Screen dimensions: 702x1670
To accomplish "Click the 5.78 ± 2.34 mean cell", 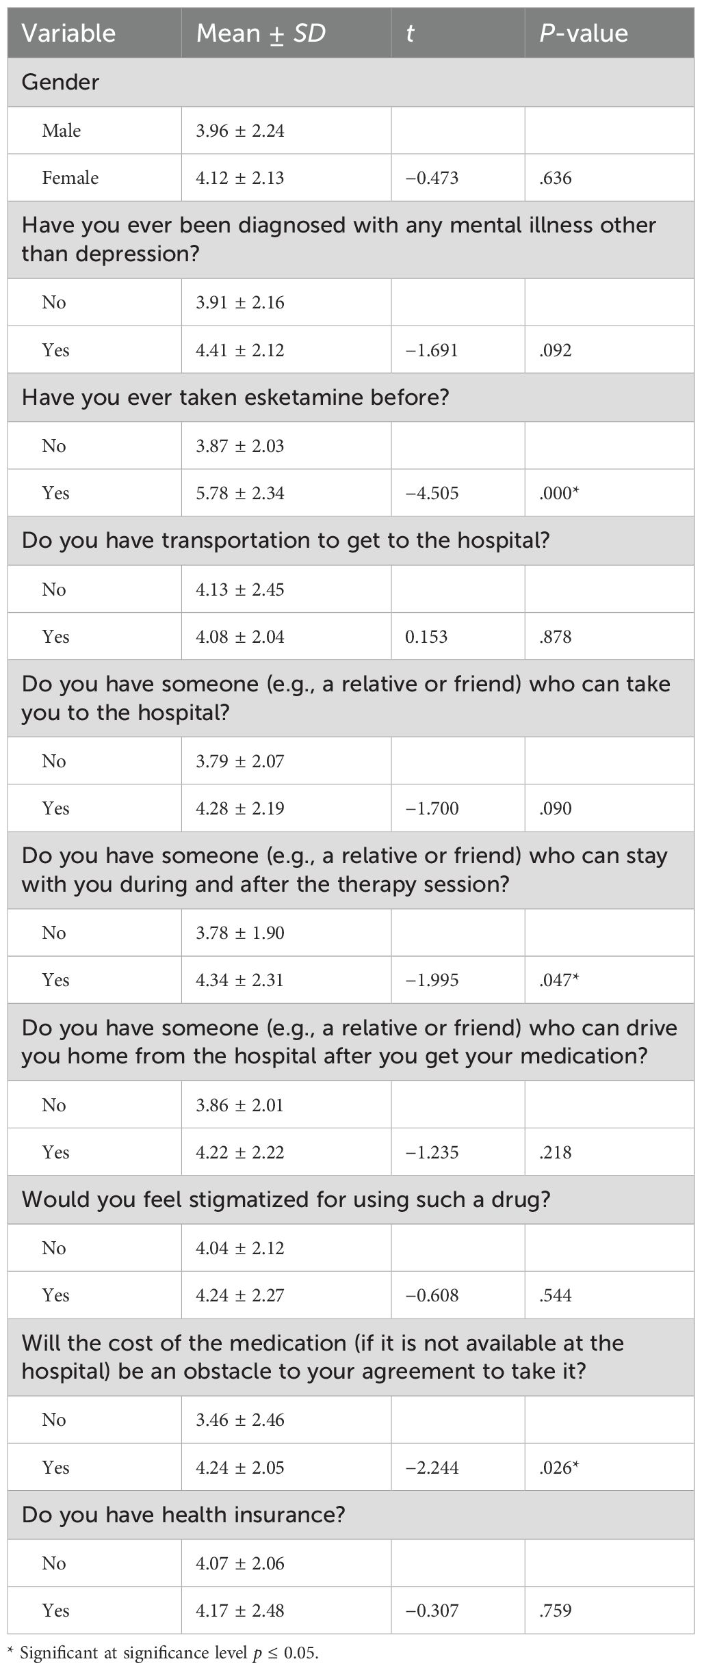I will [239, 493].
